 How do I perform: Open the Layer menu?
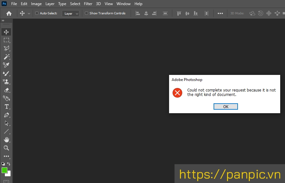[x=50, y=4]
